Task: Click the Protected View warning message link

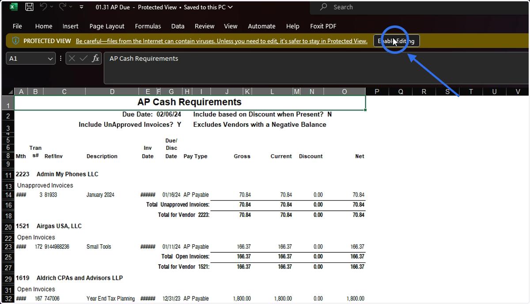Action: [x=222, y=41]
